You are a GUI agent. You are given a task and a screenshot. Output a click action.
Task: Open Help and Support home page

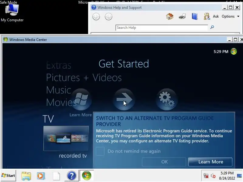170,16
